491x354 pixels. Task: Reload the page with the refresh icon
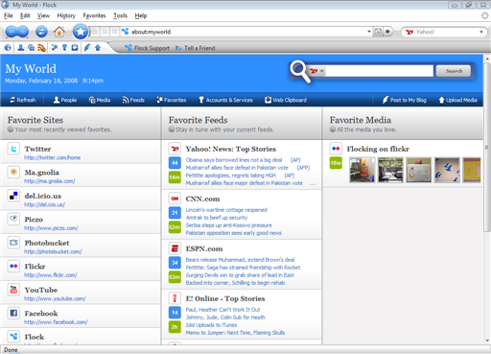41,32
